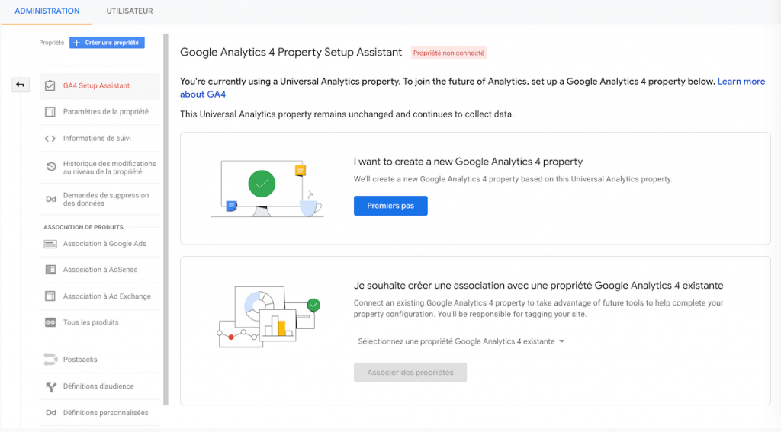Viewport: 781px width, 432px height.
Task: Open Définitions d'audience
Action: [x=100, y=386]
